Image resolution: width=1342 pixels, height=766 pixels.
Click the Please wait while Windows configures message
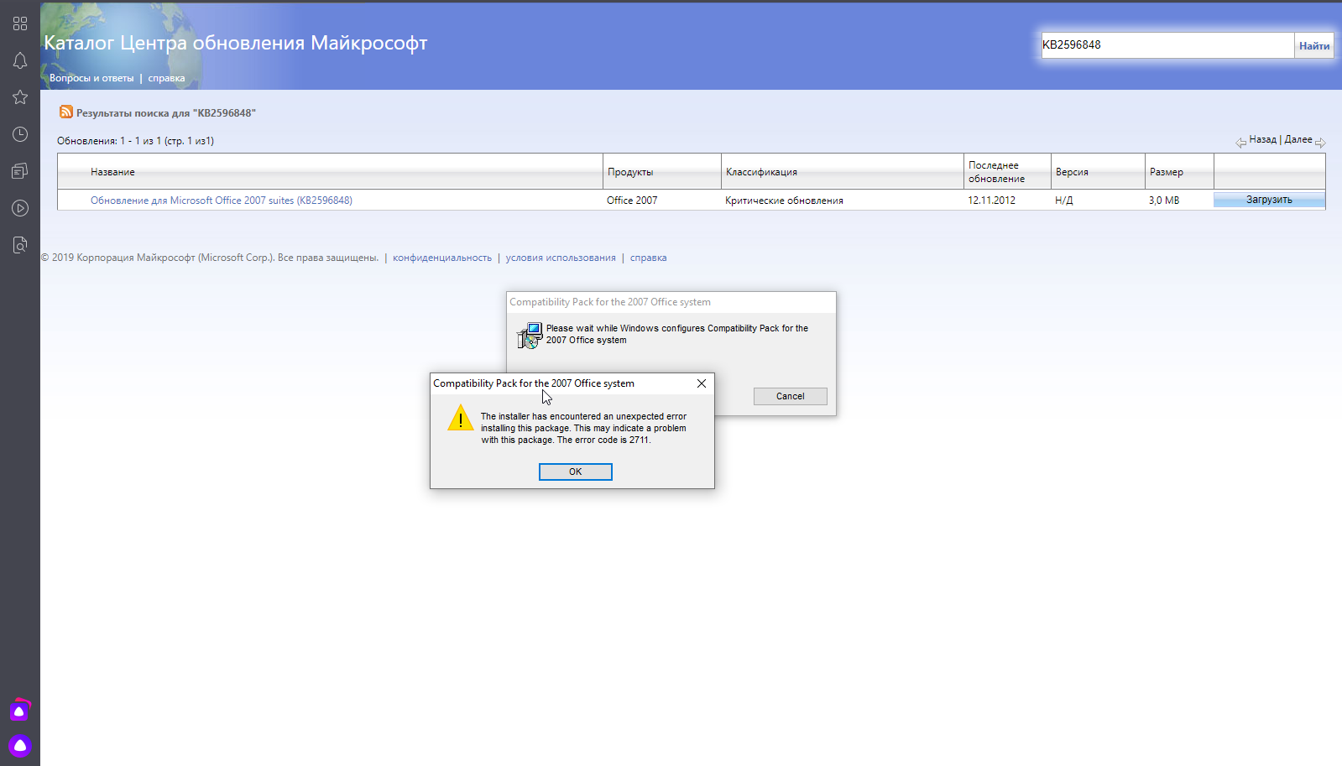[677, 334]
